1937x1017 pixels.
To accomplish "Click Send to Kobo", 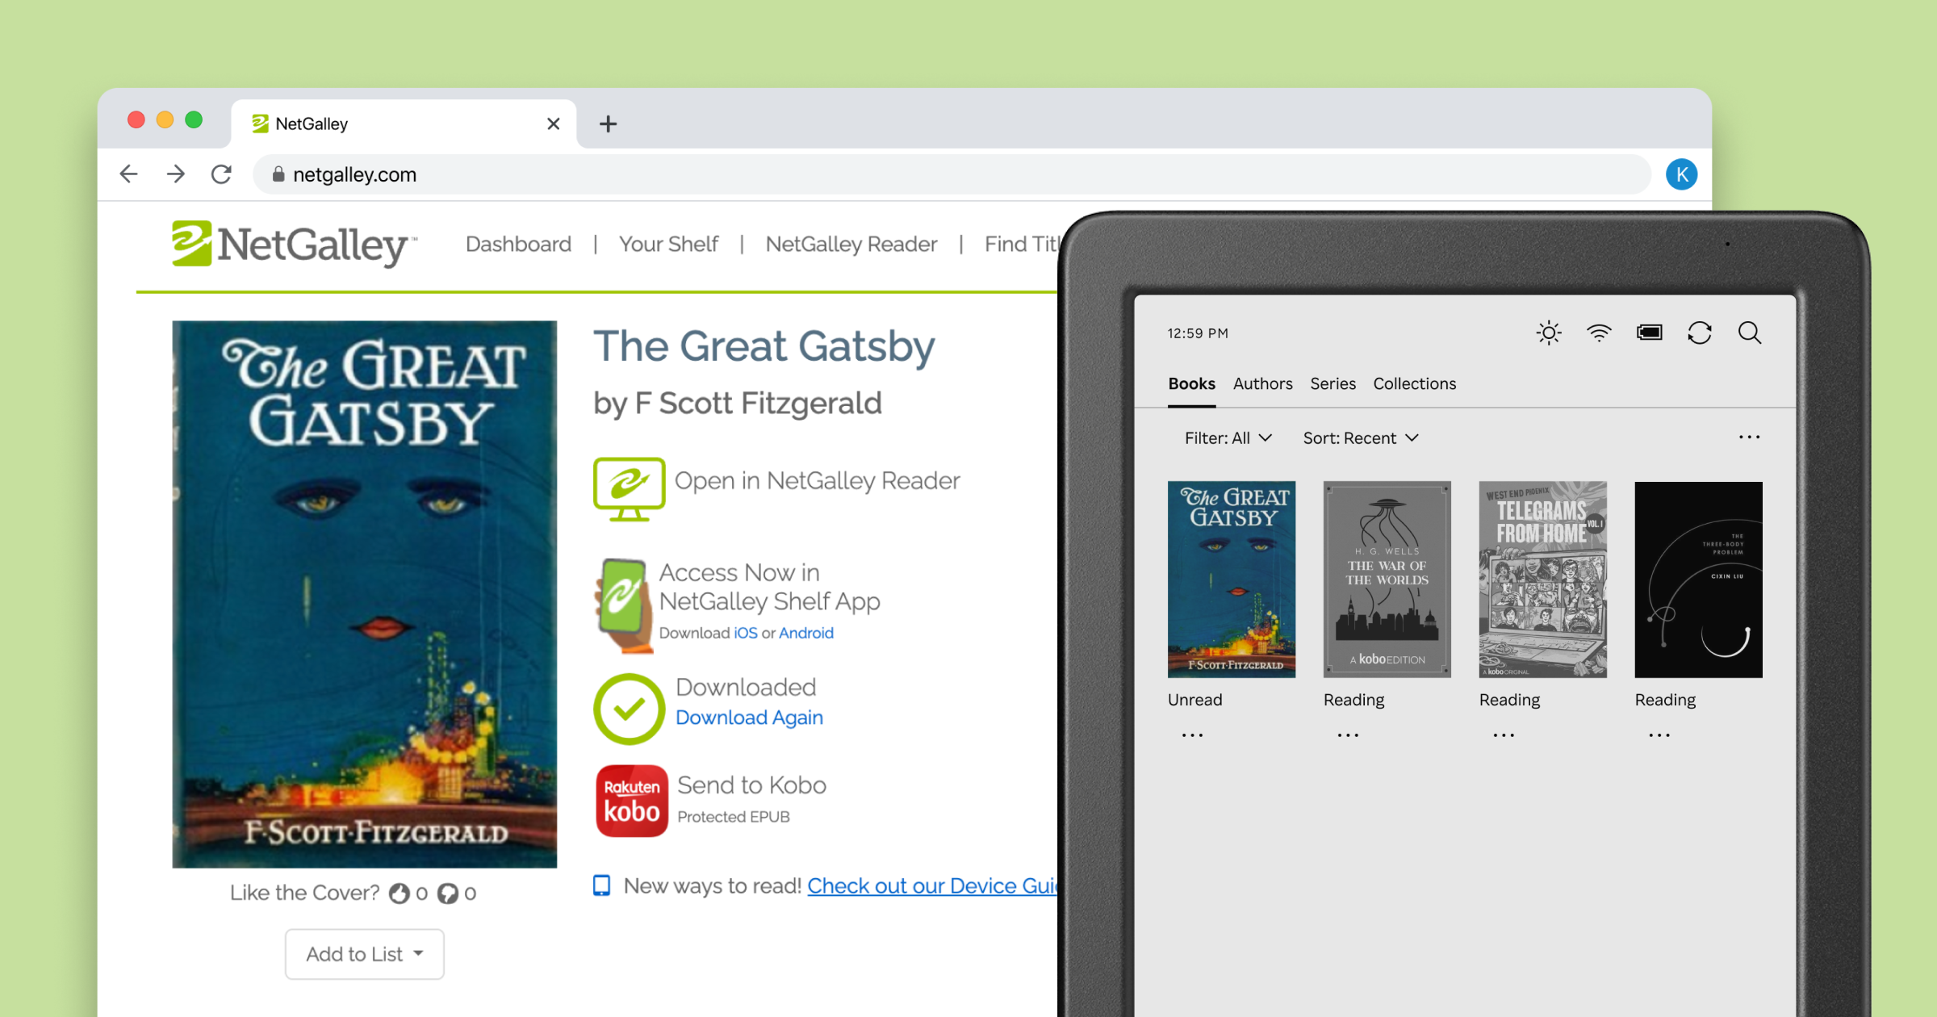I will 751,785.
